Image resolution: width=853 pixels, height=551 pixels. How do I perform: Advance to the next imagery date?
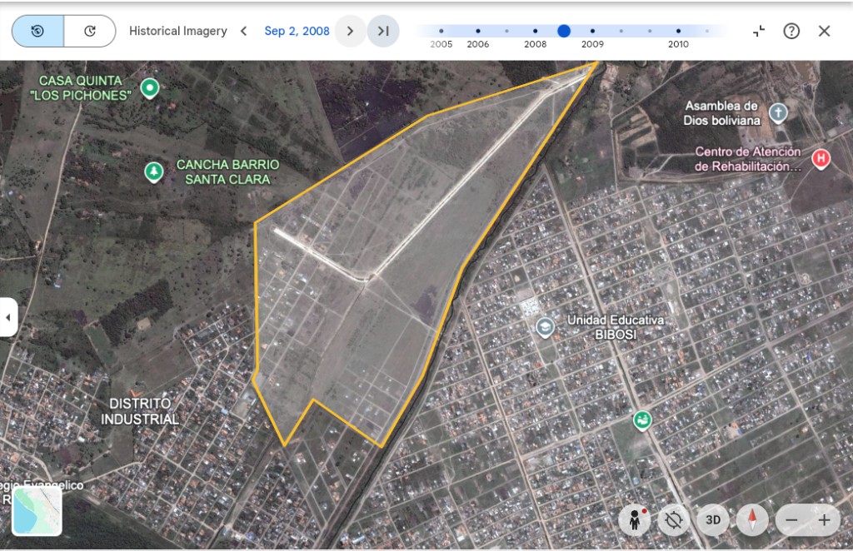(x=350, y=31)
